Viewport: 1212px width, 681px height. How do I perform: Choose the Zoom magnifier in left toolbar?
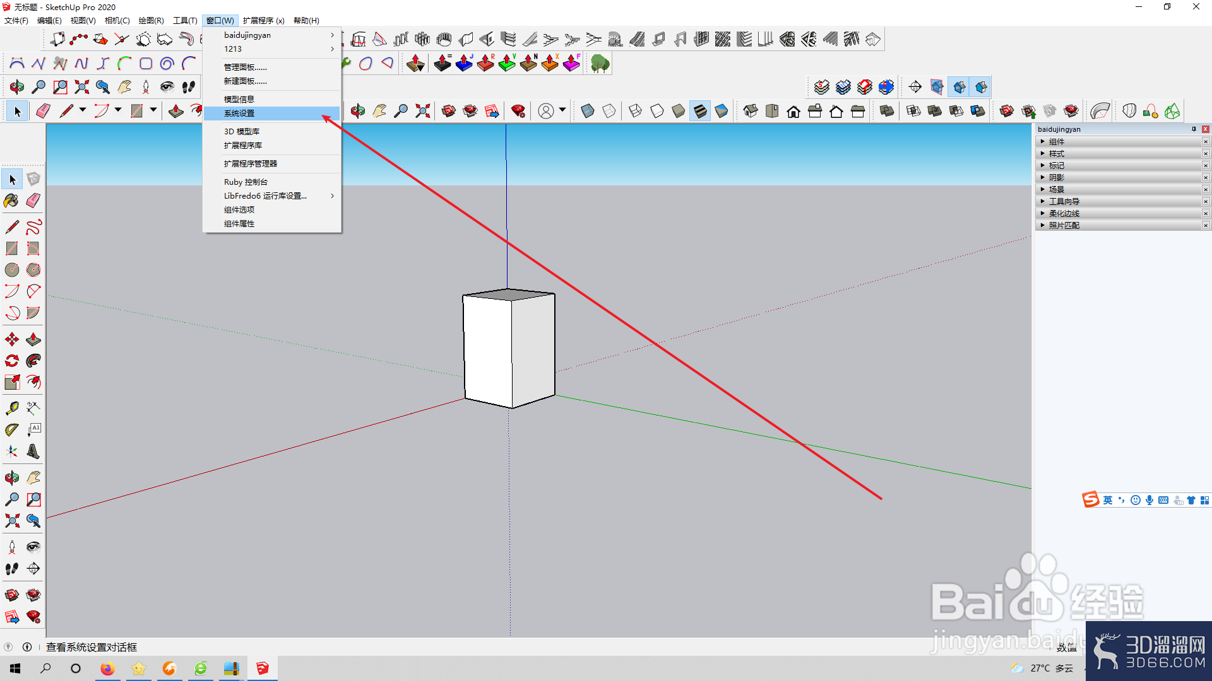pos(12,499)
